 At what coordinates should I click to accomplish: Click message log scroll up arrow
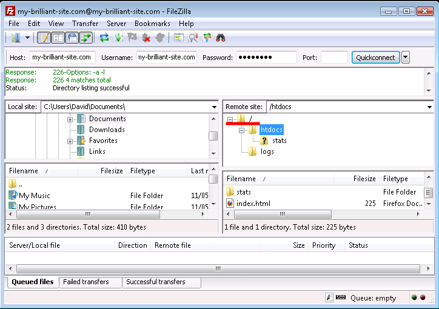pyautogui.click(x=429, y=73)
